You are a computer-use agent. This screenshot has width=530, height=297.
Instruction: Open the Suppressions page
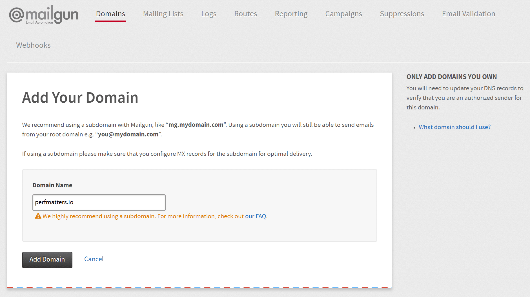click(x=402, y=13)
